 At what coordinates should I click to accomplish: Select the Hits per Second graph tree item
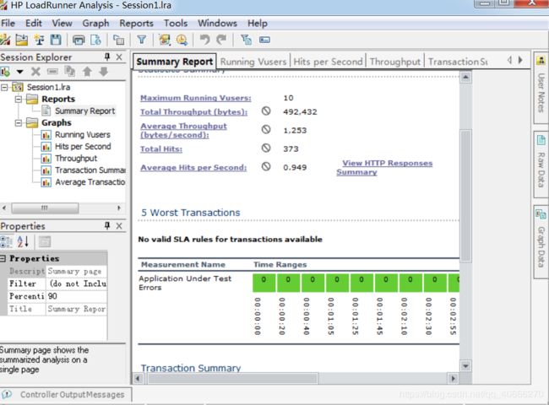83,147
